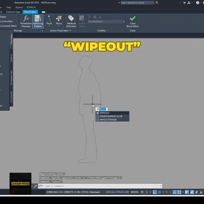Switch to the Block Editor ribbon tab
204x204 pixels.
30,12
